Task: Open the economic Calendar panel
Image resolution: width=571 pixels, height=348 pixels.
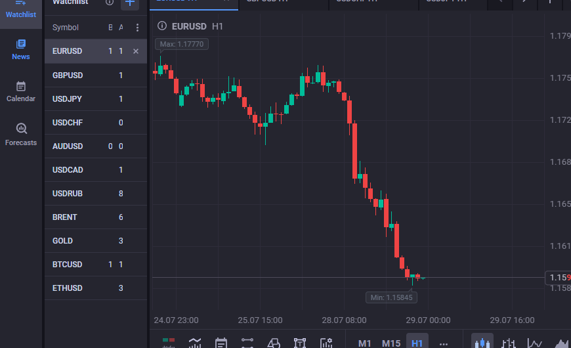Action: (21, 91)
